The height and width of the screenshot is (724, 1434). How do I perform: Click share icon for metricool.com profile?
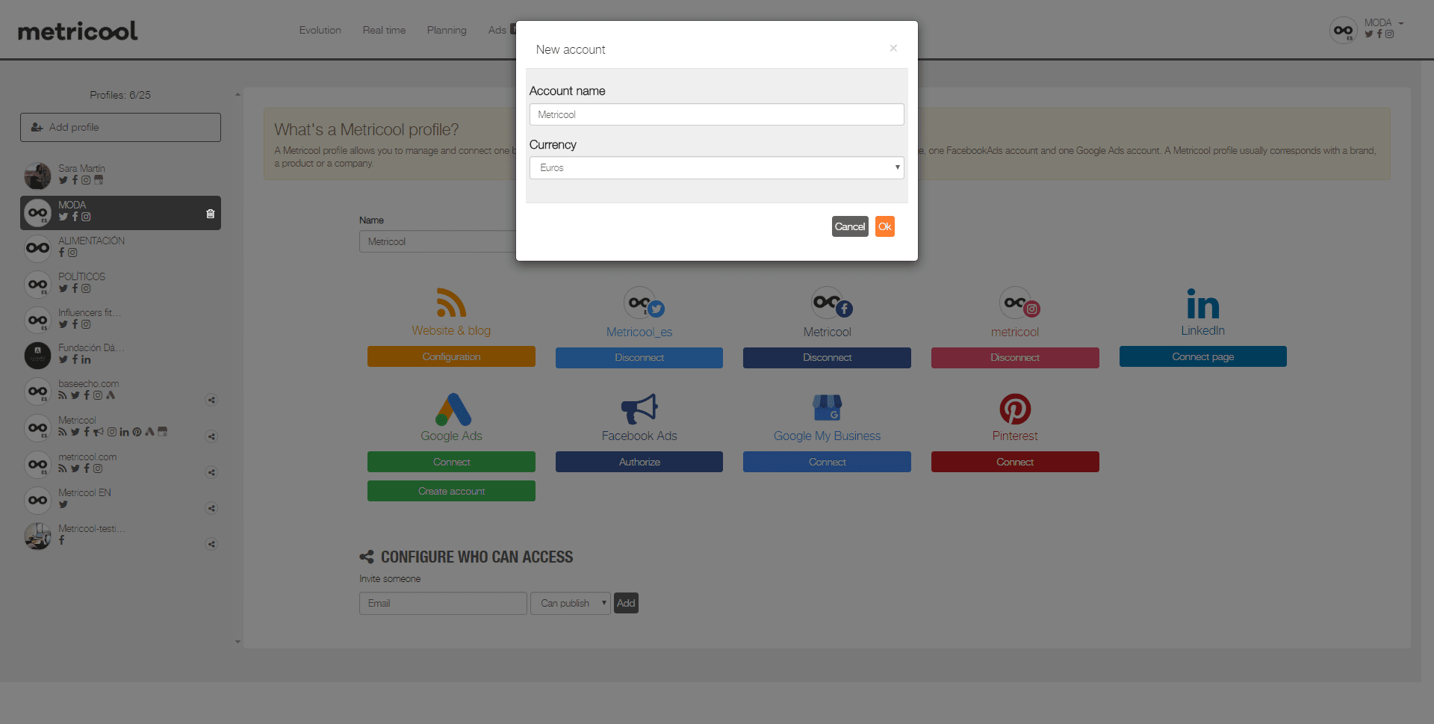[x=211, y=472]
